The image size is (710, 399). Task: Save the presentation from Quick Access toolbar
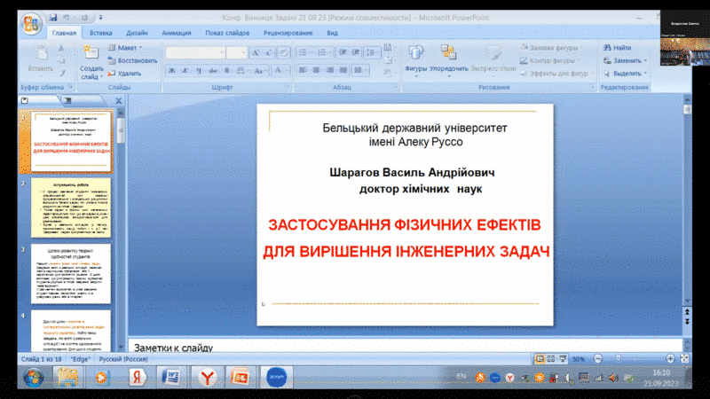coord(54,16)
